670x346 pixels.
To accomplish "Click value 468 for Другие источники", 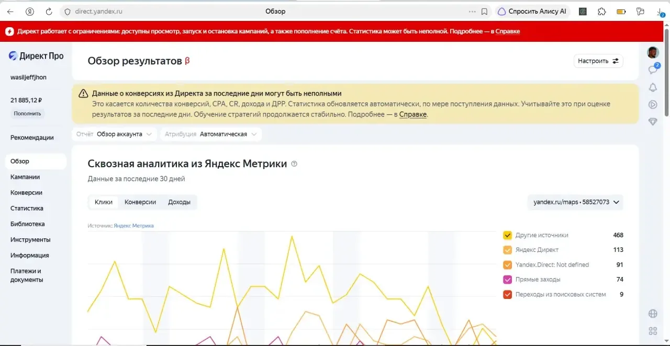I will point(618,235).
